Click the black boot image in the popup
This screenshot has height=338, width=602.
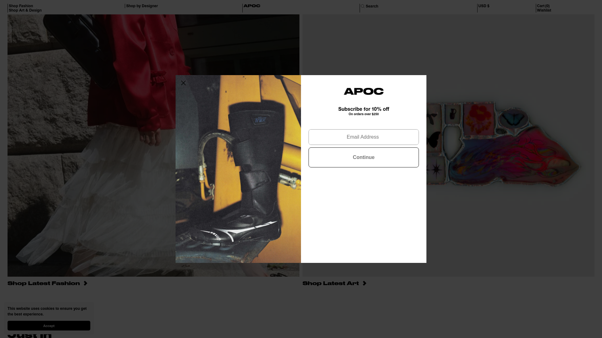pyautogui.click(x=238, y=169)
